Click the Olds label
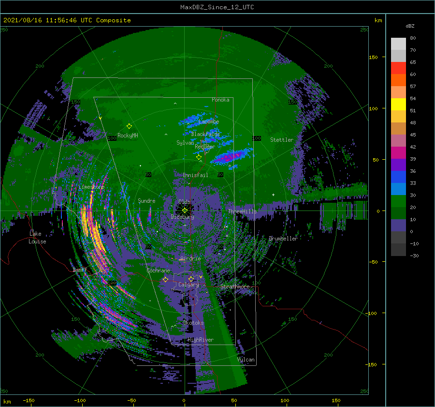The height and width of the screenshot is (407, 435). [x=184, y=201]
